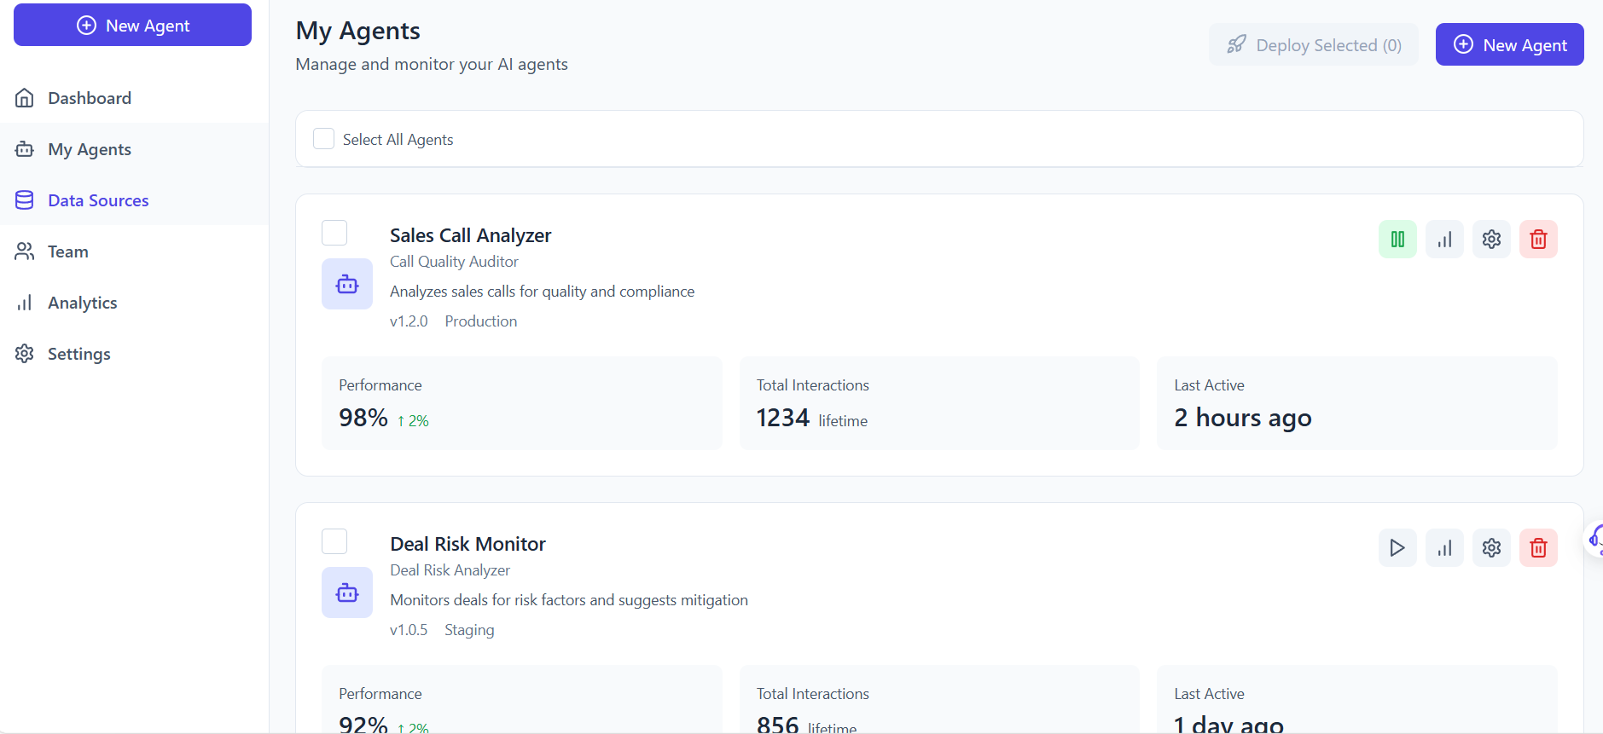This screenshot has width=1603, height=734.
Task: Click the Sales Call Analyzer robot icon
Action: 346,284
